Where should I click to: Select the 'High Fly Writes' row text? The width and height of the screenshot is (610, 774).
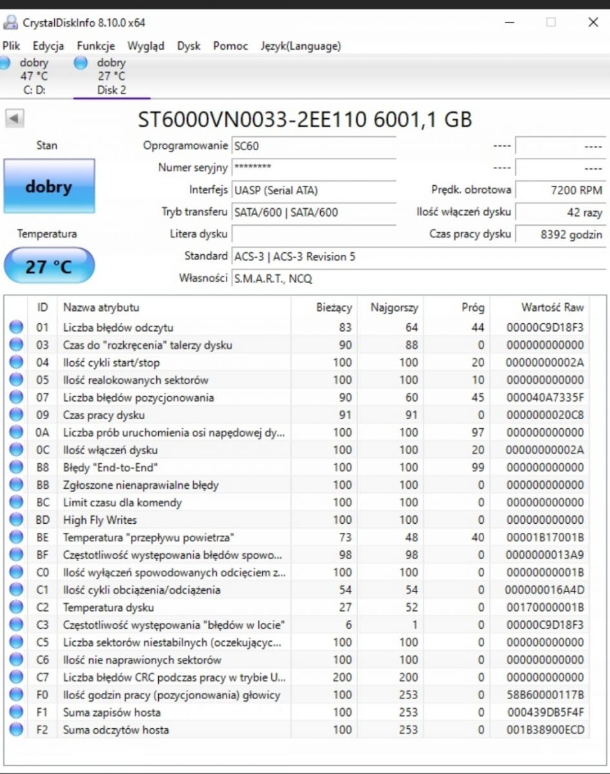[x=100, y=520]
